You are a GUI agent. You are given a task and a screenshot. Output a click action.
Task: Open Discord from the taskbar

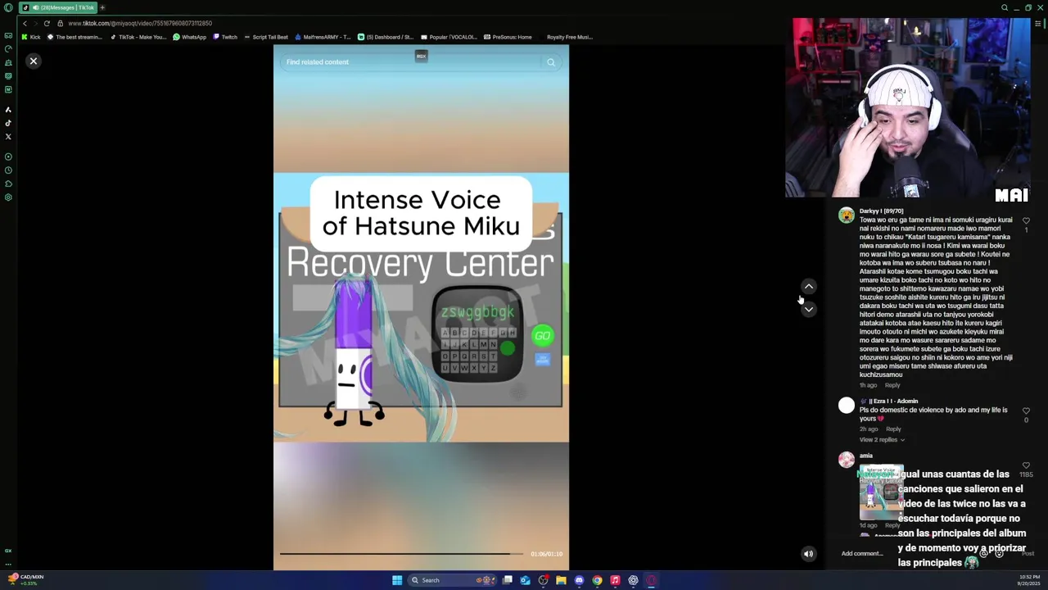click(x=579, y=580)
